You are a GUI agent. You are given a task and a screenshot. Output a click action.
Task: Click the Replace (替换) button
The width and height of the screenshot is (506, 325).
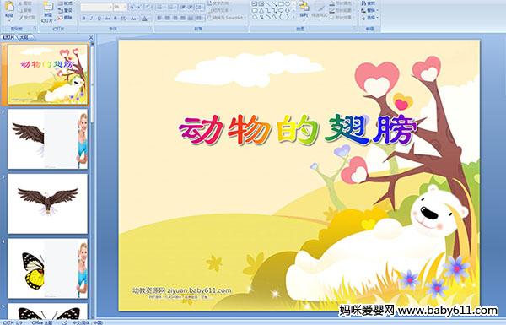[369, 10]
